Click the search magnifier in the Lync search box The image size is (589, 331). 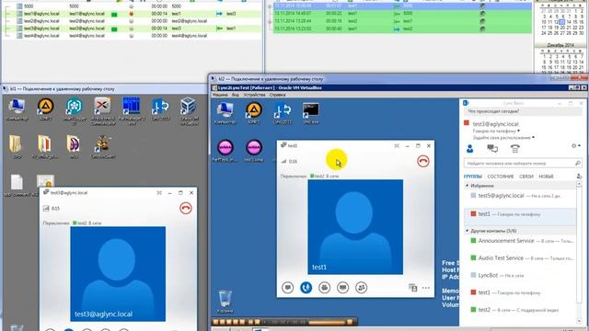point(577,164)
